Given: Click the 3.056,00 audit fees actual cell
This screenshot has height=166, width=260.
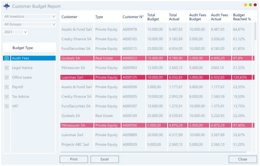Looking at the screenshot, I should [218, 39].
